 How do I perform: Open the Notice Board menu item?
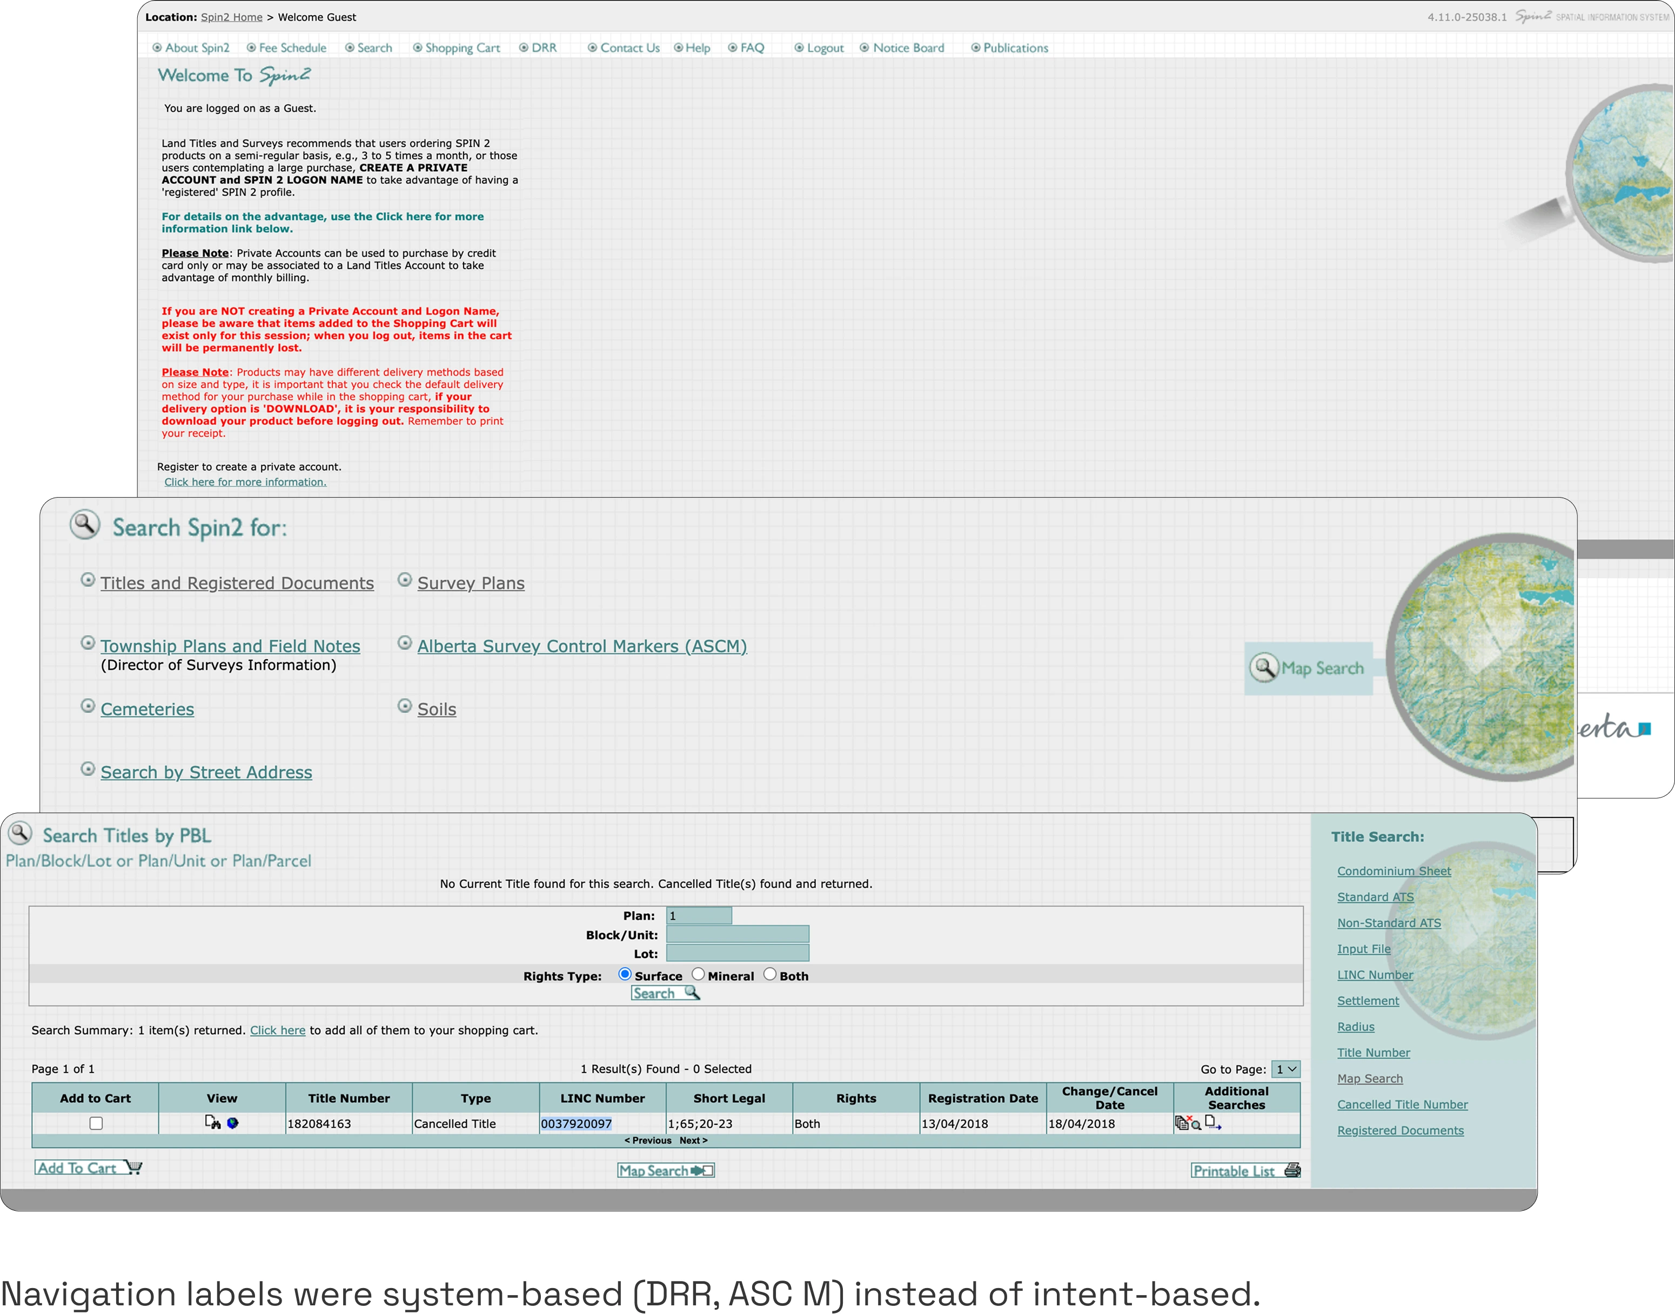point(908,48)
